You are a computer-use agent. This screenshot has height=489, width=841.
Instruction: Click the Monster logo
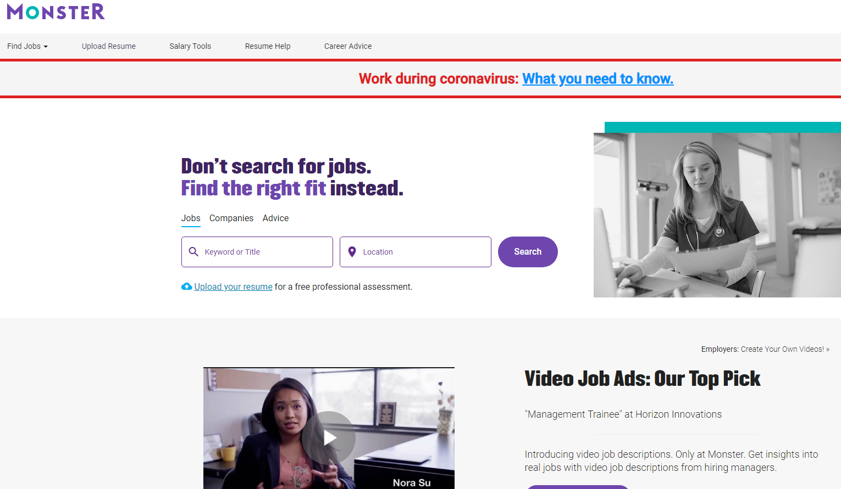(x=56, y=12)
